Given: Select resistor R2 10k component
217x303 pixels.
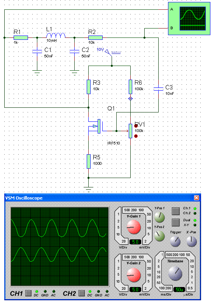Looking at the screenshot, I should (x=95, y=38).
